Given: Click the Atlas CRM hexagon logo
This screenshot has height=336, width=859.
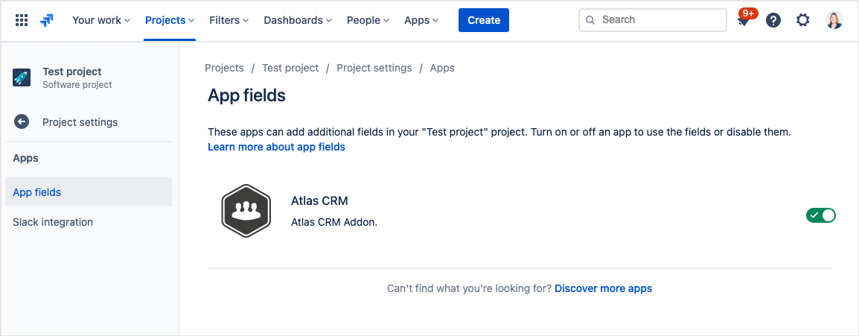Looking at the screenshot, I should point(245,211).
